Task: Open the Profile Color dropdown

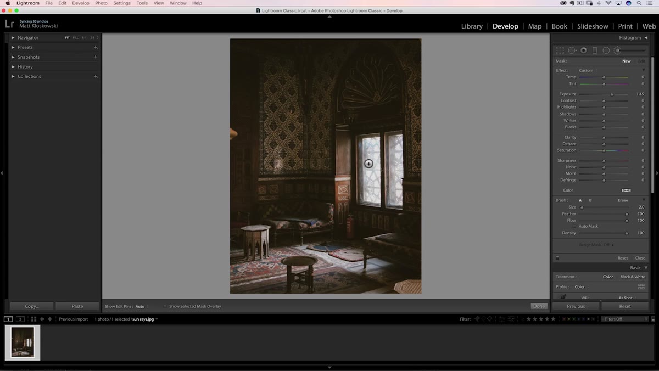Action: pos(582,286)
